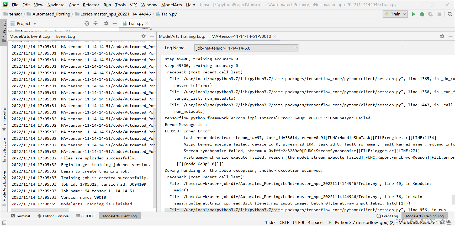The height and width of the screenshot is (226, 455).
Task: Open the bottom bar Event Log button
Action: 387,216
